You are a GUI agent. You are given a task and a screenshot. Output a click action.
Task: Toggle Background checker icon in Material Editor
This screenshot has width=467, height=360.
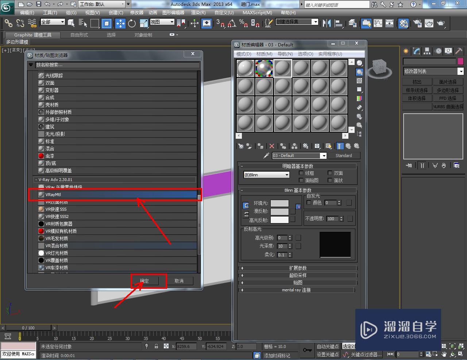point(359,81)
